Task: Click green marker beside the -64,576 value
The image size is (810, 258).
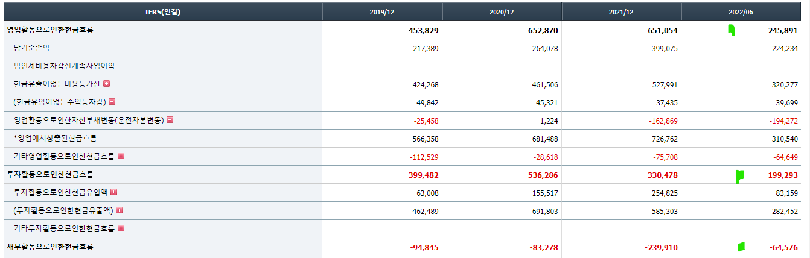Action: click(741, 247)
